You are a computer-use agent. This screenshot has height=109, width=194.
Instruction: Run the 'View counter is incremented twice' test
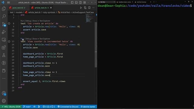click(x=22, y=39)
